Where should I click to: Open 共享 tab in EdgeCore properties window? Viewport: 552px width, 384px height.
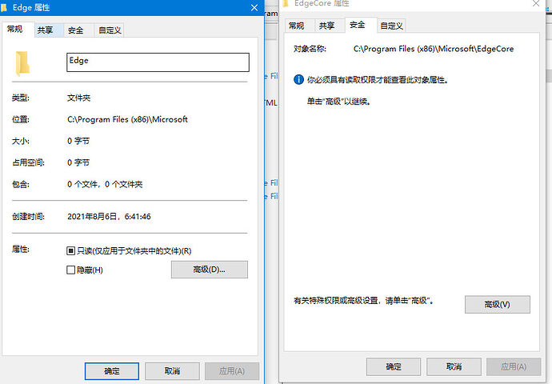point(328,26)
